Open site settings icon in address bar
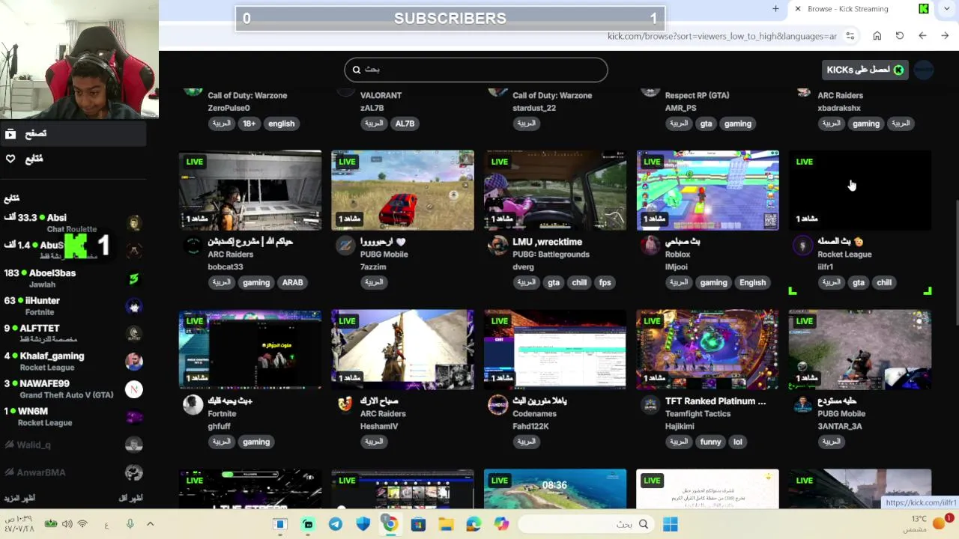 pyautogui.click(x=850, y=36)
